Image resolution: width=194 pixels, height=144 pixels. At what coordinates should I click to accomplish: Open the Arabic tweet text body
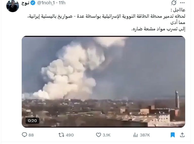(106, 19)
